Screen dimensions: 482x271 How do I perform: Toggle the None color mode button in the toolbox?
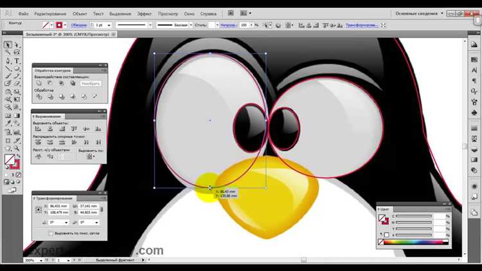pyautogui.click(x=19, y=174)
